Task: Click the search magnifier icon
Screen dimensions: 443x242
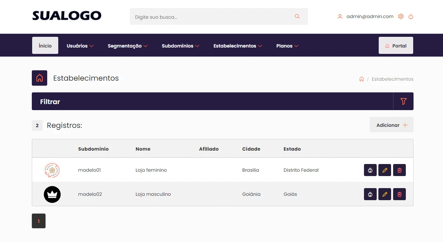Action: [297, 16]
